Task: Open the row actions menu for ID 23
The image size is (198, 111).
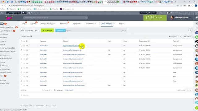Action: click(x=24, y=64)
